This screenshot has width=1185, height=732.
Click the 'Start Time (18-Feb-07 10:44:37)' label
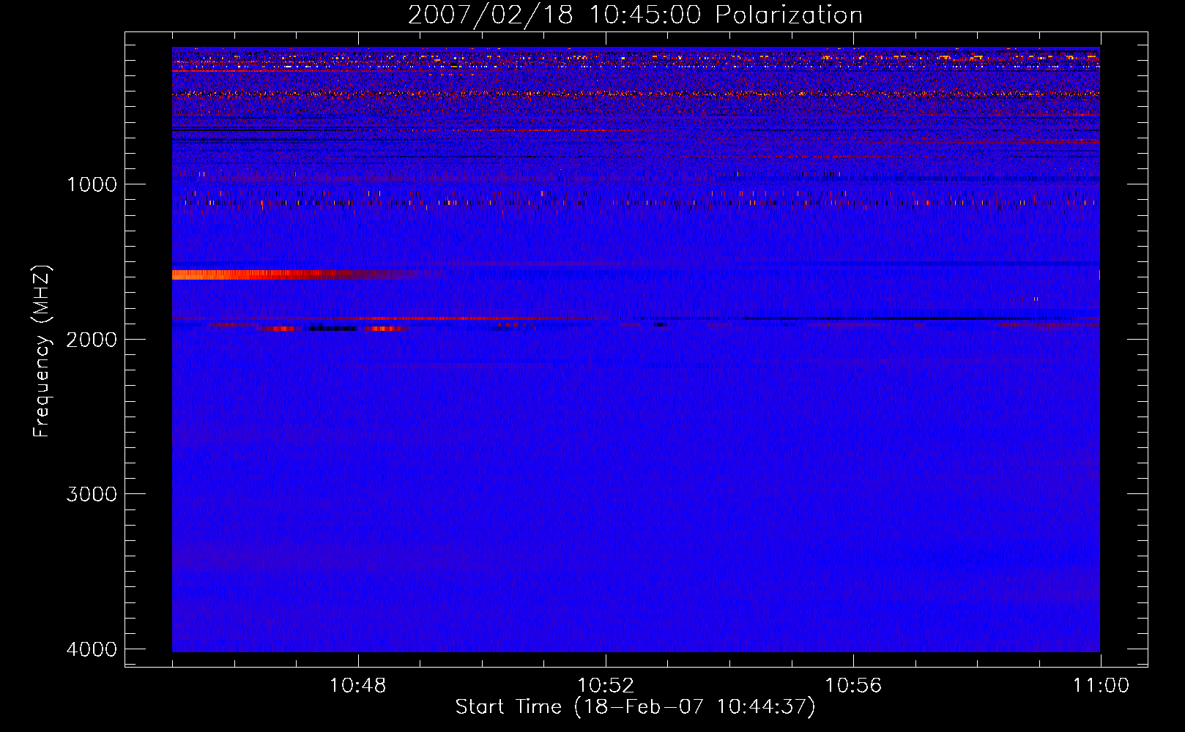click(635, 707)
